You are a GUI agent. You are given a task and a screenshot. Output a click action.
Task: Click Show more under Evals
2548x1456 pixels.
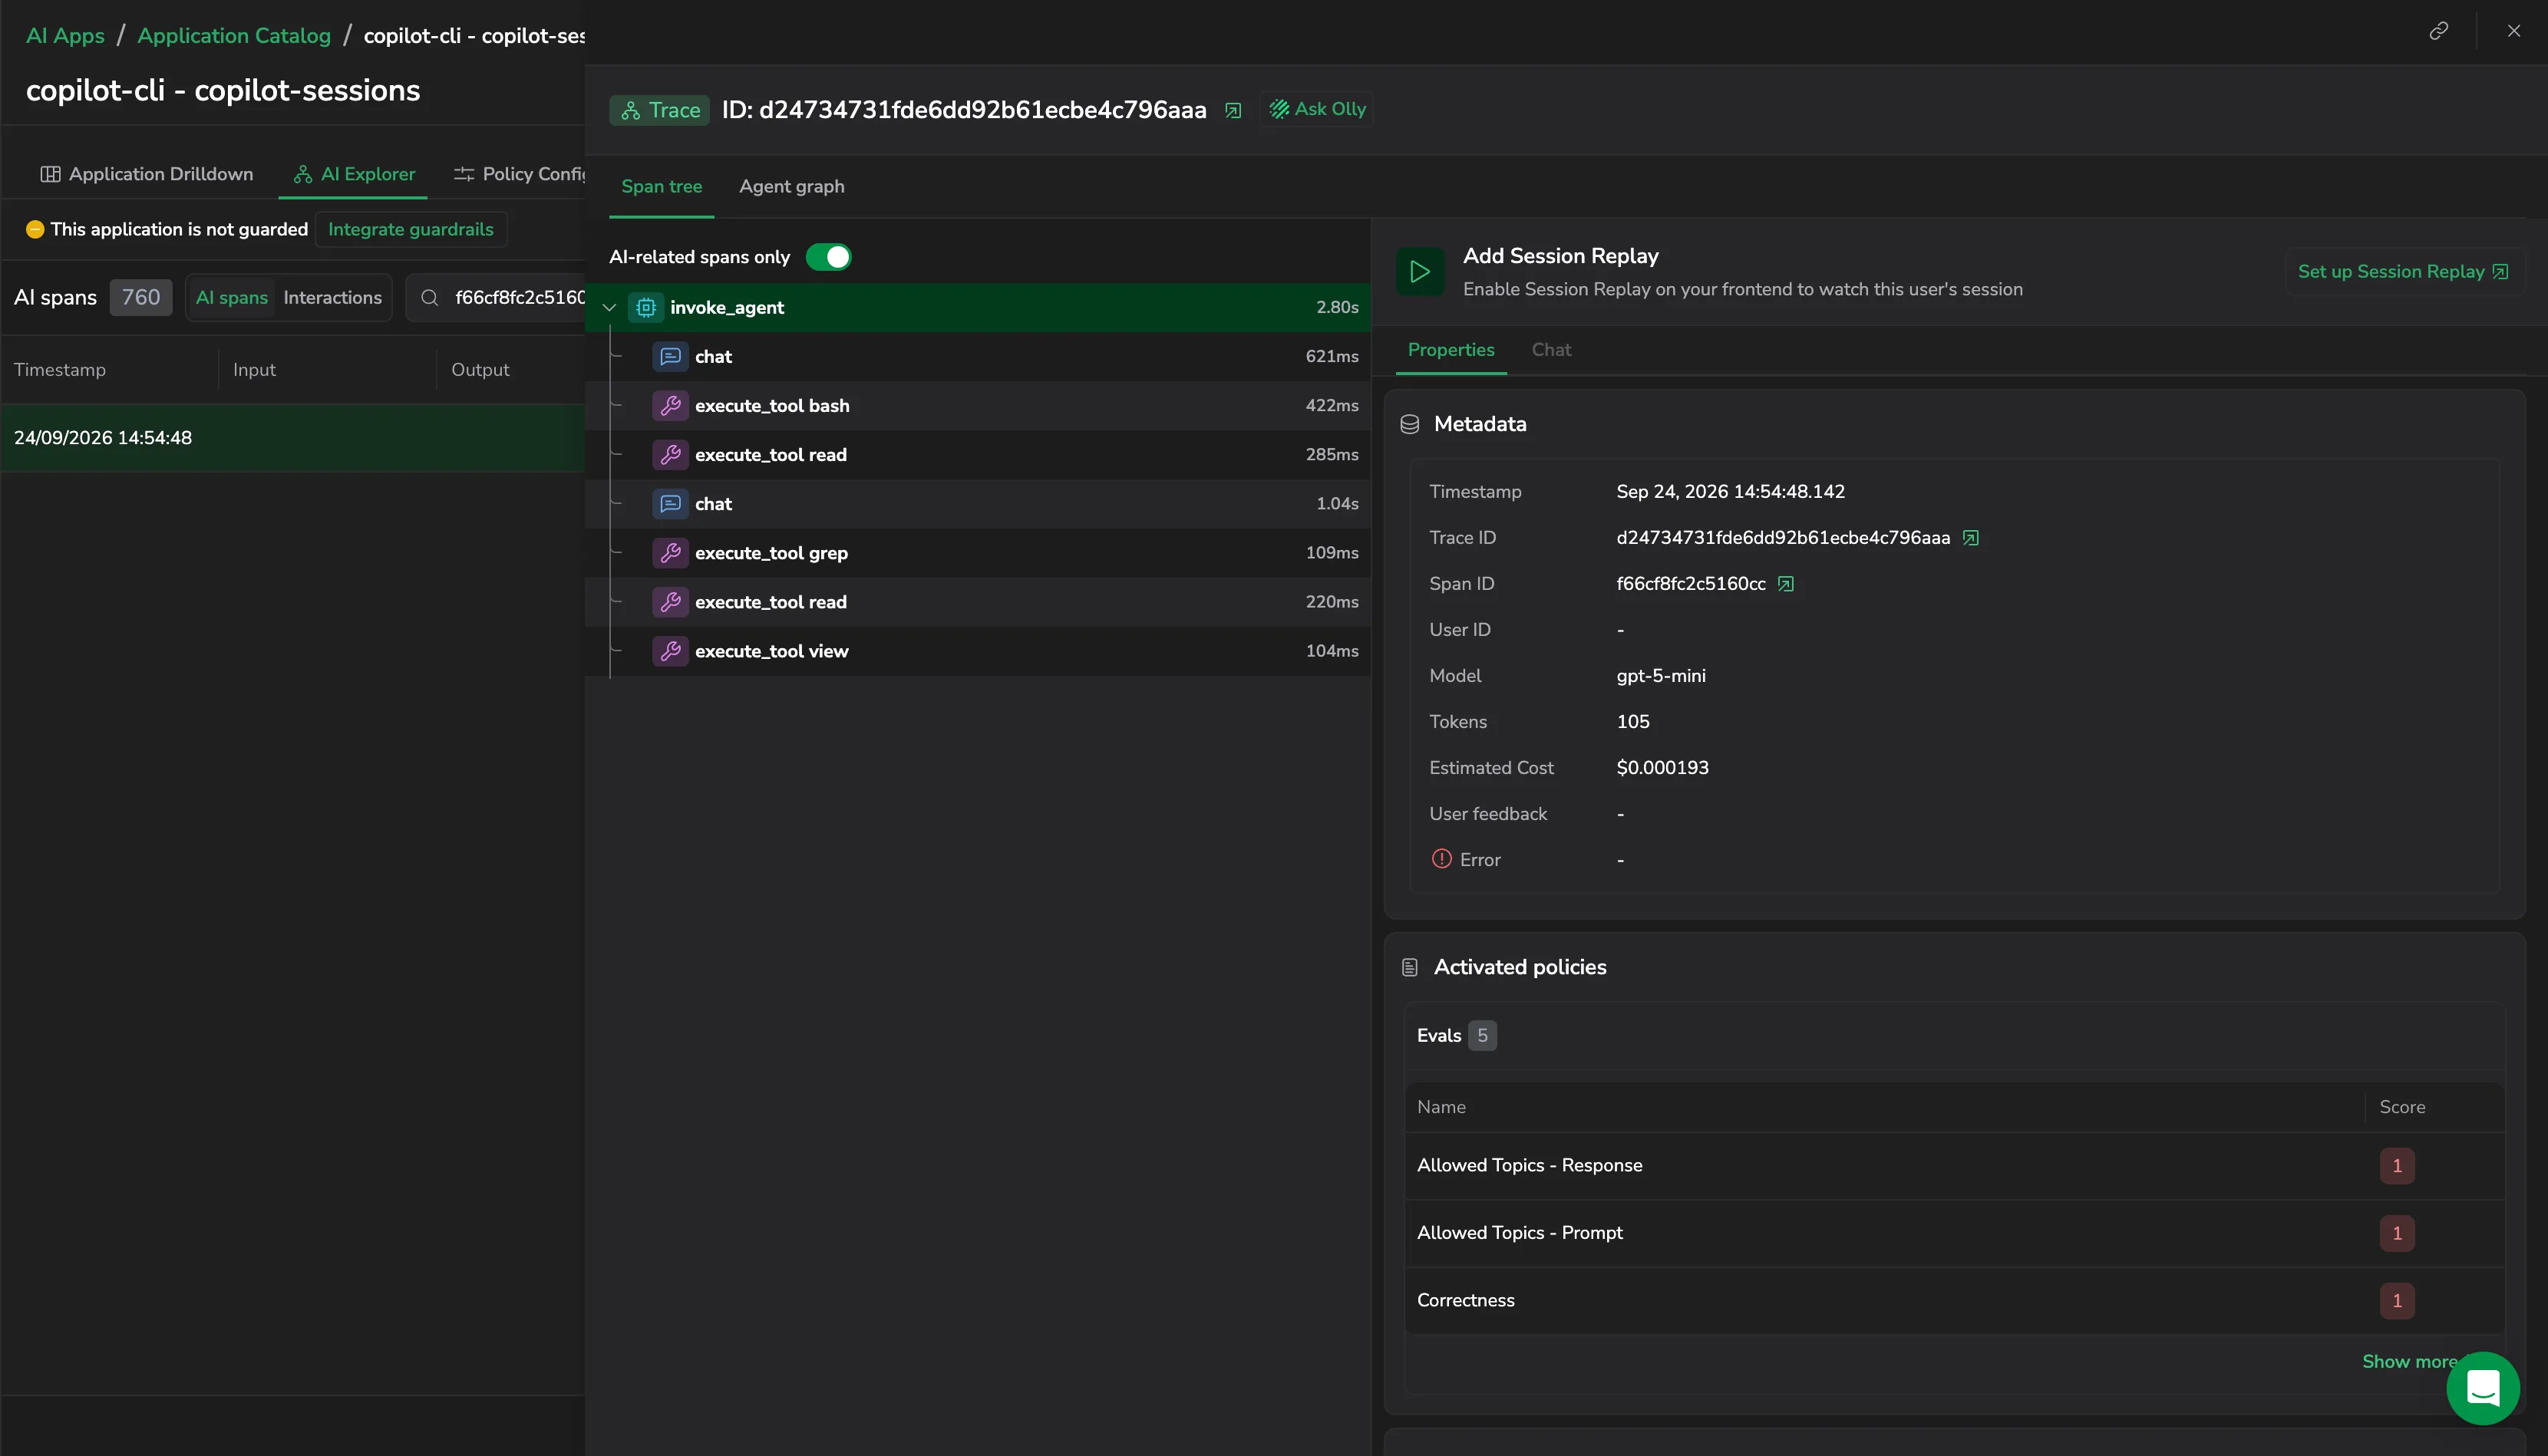click(x=2409, y=1361)
